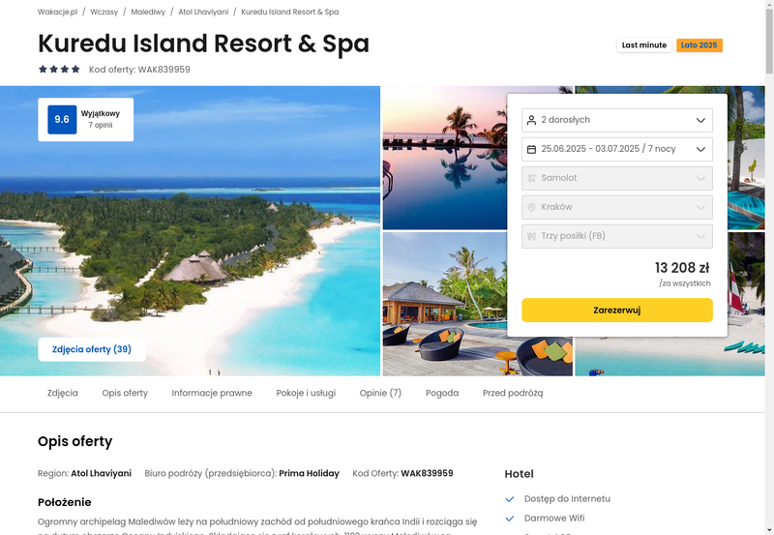Open Zdjęcia oferty (39) gallery button

[x=92, y=349]
